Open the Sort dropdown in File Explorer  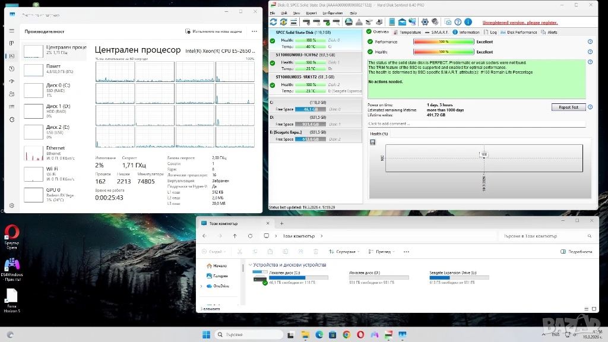coord(345,252)
